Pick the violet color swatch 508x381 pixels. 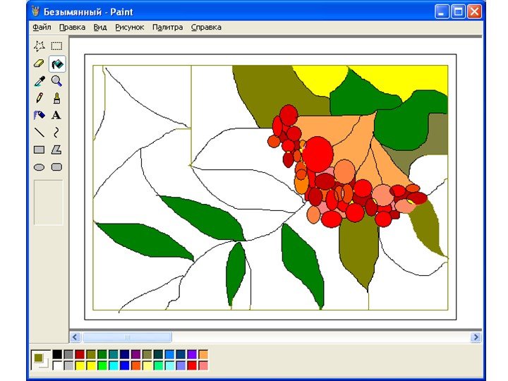192,354
